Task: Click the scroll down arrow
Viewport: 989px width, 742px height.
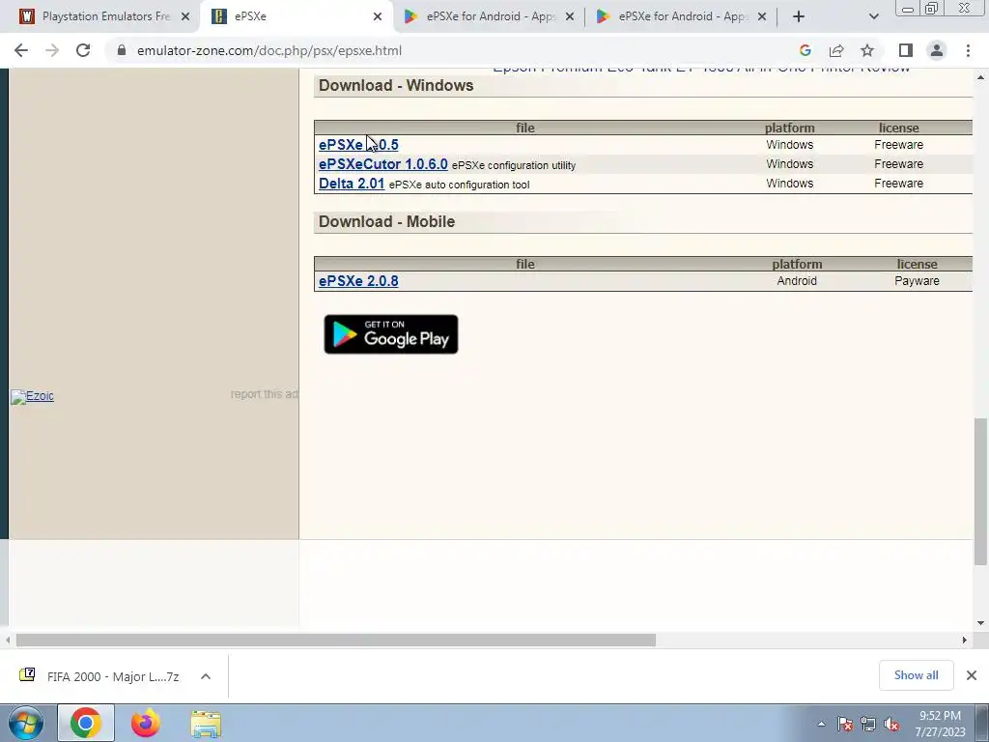Action: tap(980, 623)
